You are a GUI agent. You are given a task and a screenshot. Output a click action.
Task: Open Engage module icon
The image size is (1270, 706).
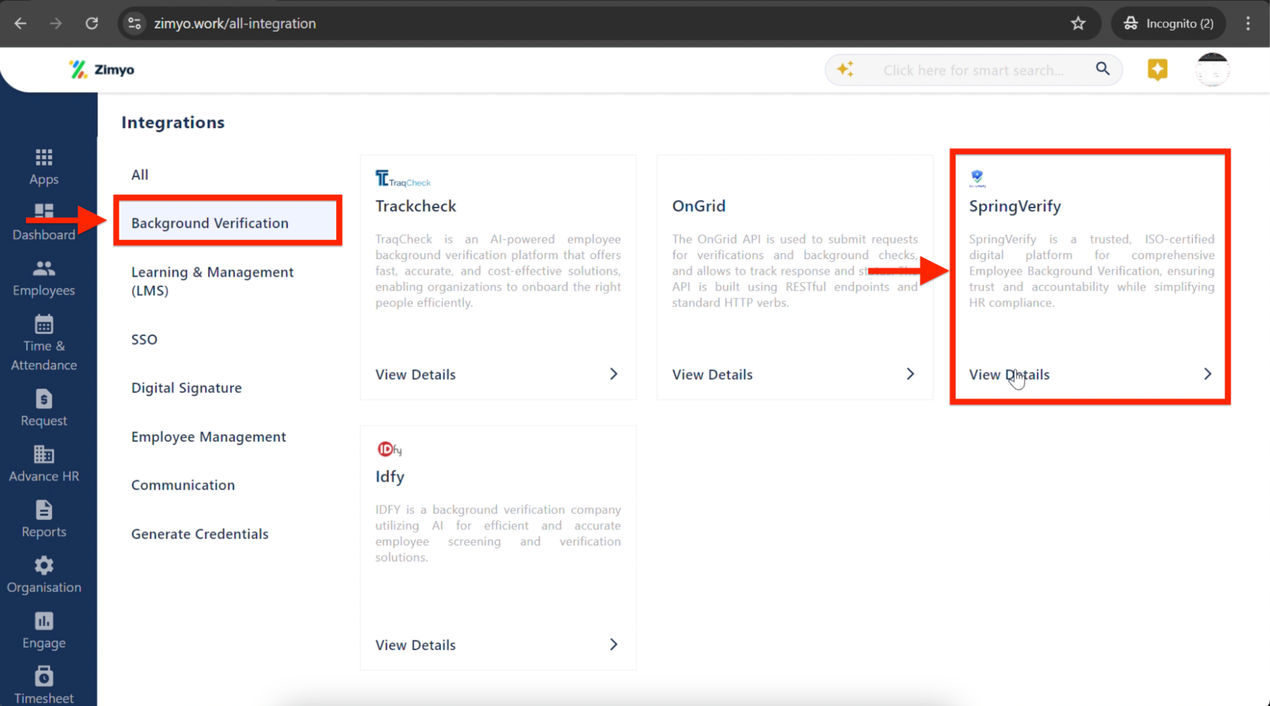44,622
